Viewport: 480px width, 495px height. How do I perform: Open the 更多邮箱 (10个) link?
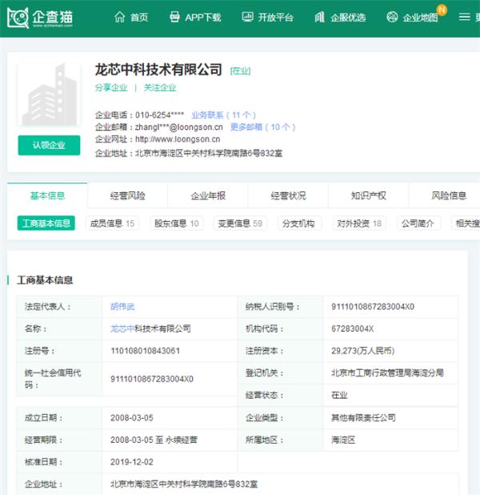262,127
